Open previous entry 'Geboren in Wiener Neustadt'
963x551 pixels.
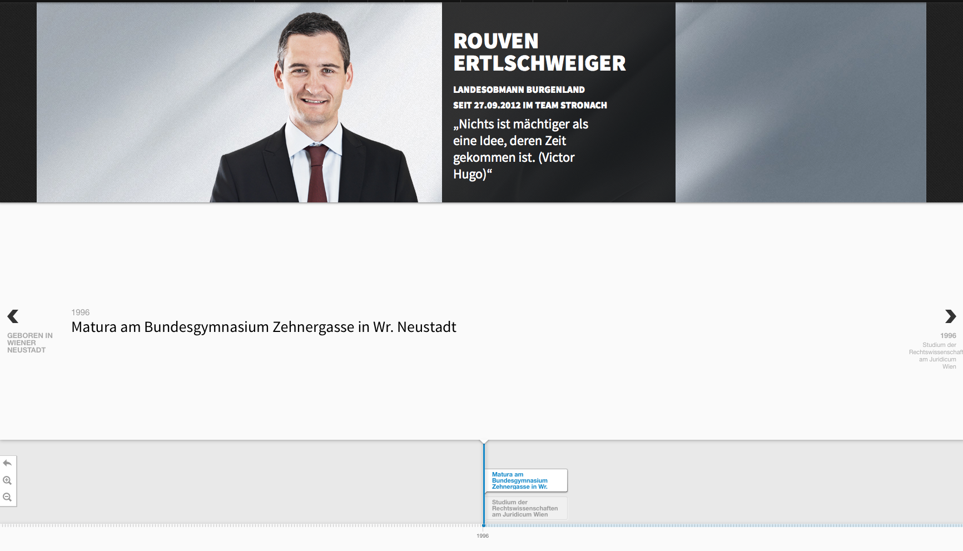[30, 342]
